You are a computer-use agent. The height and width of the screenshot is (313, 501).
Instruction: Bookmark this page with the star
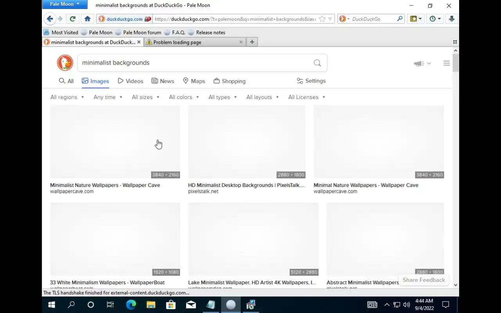[322, 19]
